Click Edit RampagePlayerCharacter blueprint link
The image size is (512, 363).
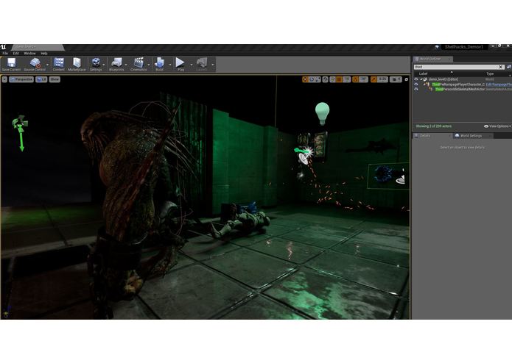tap(499, 85)
